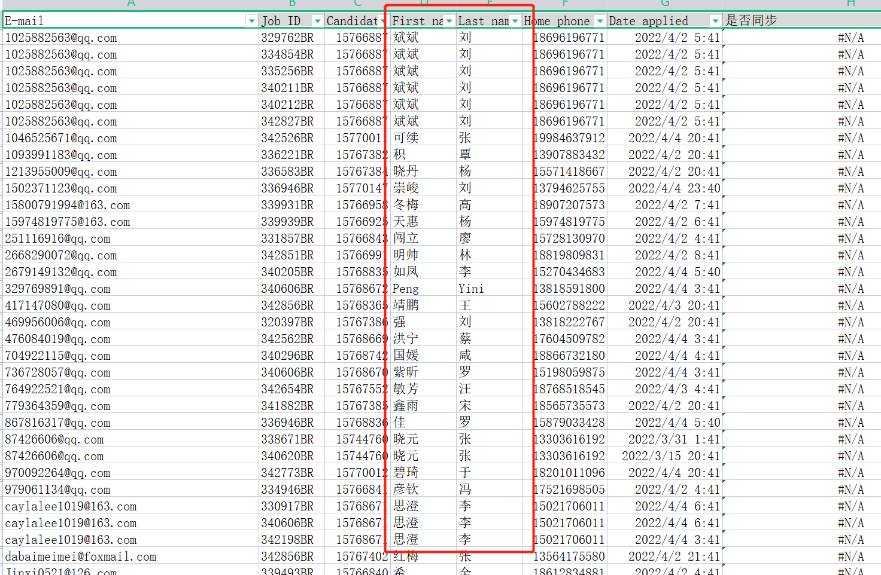
Task: Click home phone 18907207573
Action: tap(569, 205)
